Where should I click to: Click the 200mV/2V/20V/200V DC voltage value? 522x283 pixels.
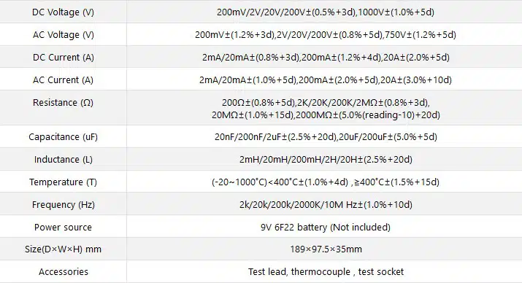326,12
